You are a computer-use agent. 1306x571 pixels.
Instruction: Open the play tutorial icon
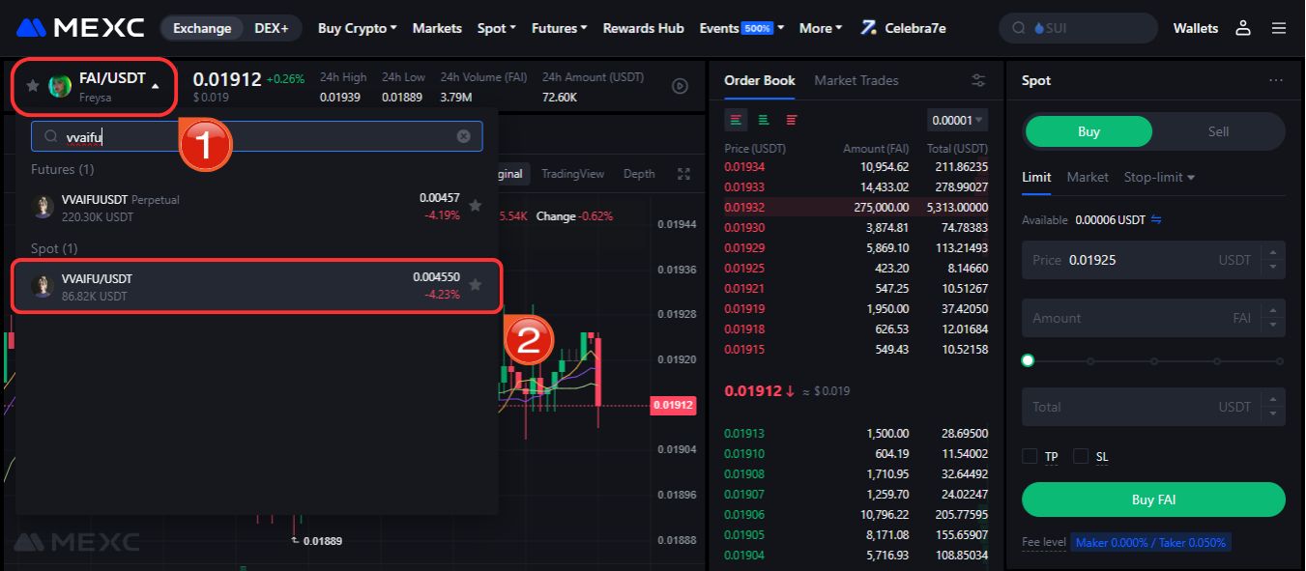[680, 86]
